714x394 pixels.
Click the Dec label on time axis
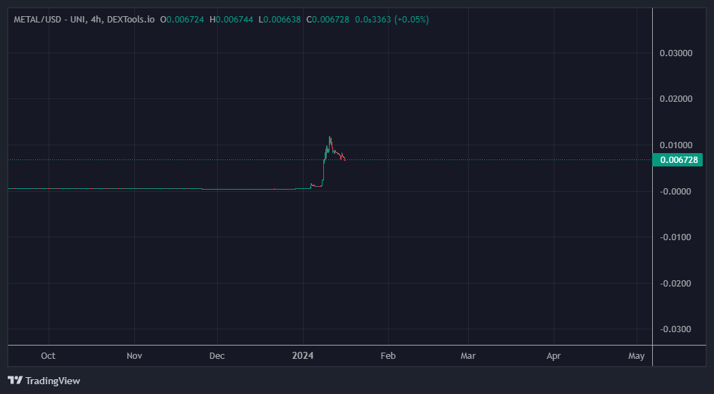click(217, 356)
